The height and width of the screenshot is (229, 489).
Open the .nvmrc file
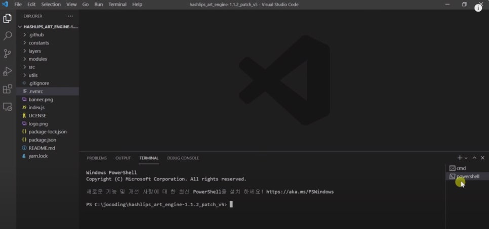[x=48, y=91]
